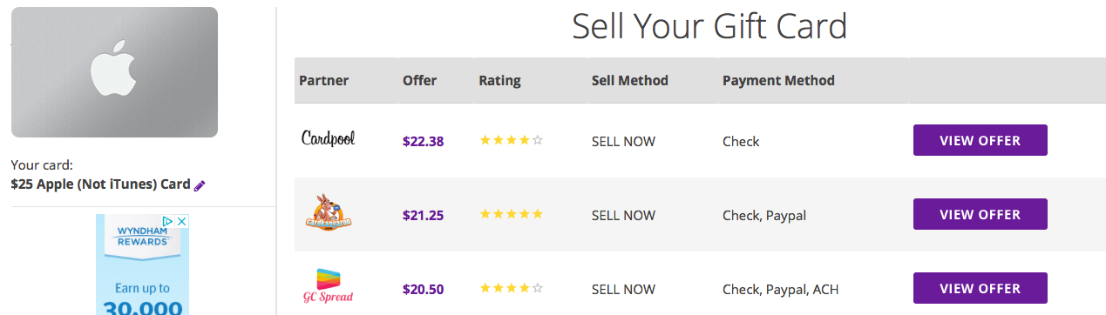Click the five-star rating for $21.25 offer
Screen dimensions: 1106x315
click(x=511, y=214)
